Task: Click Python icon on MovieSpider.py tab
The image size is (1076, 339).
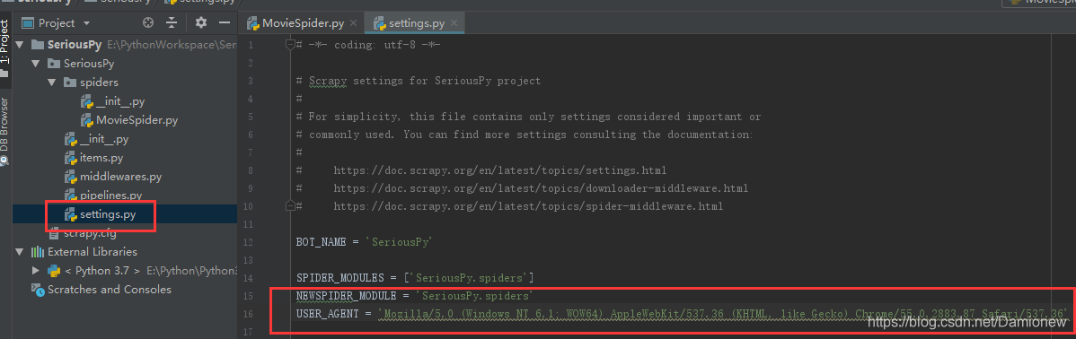Action: (252, 22)
